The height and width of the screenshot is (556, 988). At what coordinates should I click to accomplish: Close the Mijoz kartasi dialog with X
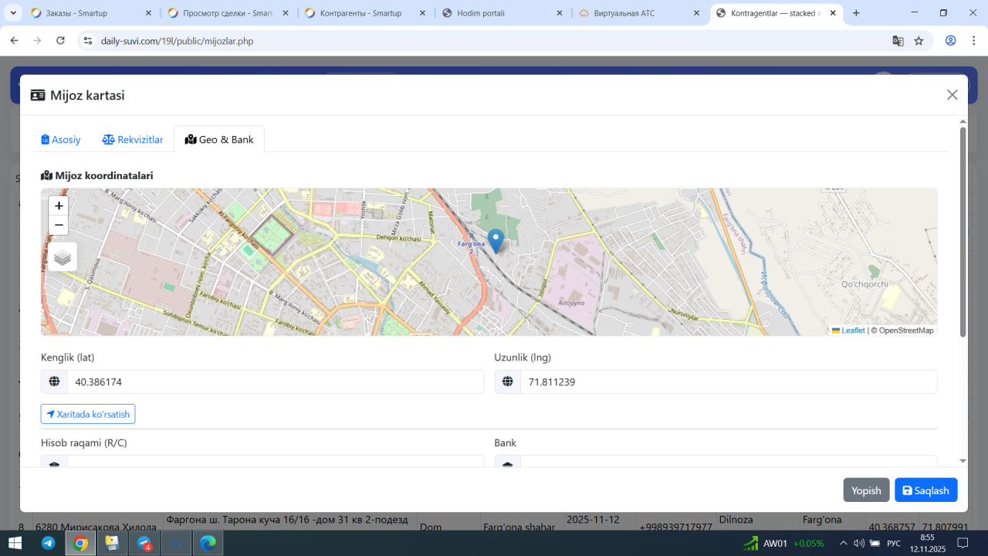pos(952,95)
